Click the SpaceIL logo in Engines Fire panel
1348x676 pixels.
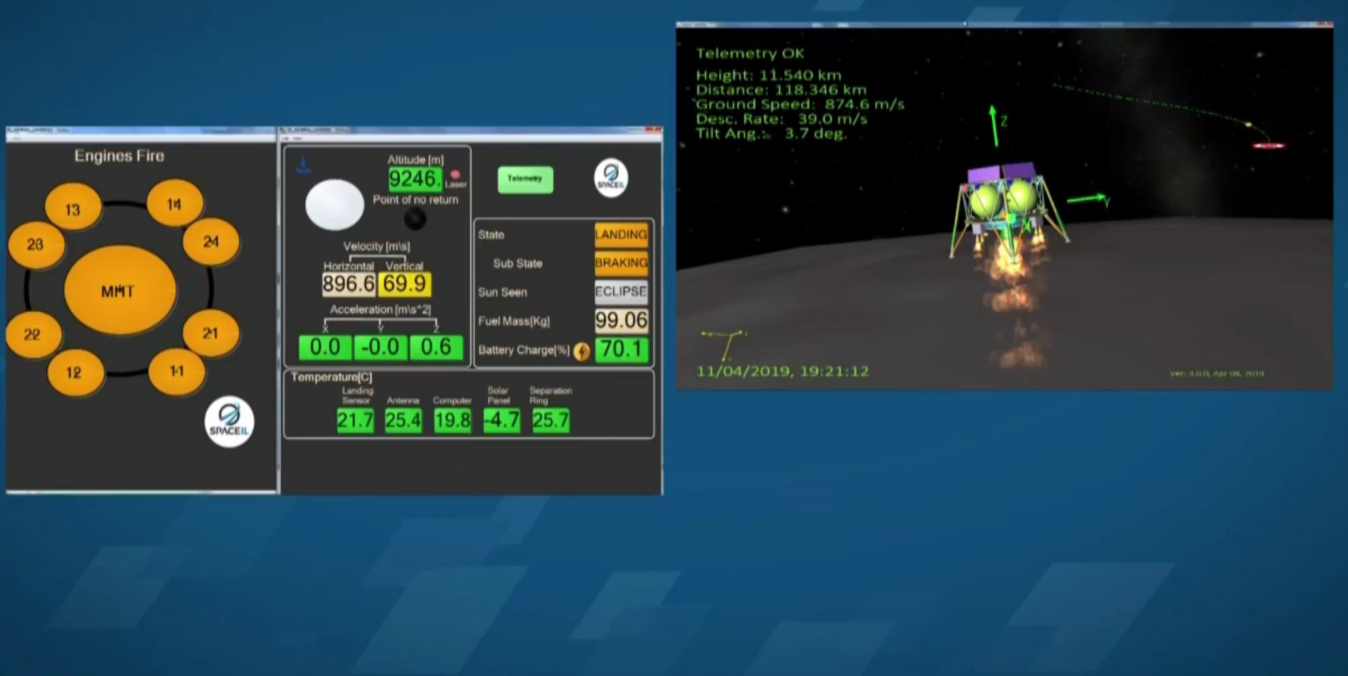229,422
